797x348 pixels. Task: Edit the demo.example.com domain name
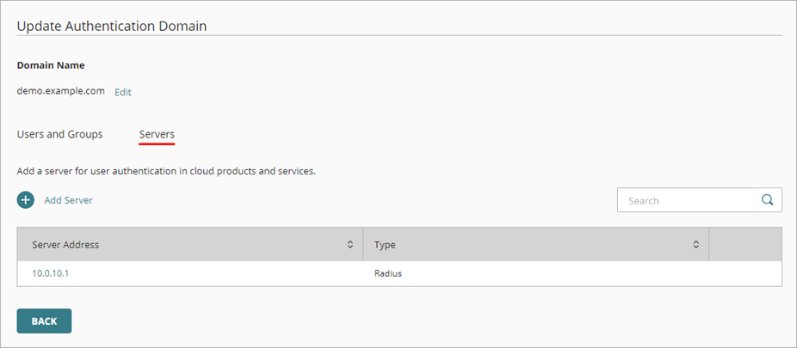pyautogui.click(x=123, y=92)
